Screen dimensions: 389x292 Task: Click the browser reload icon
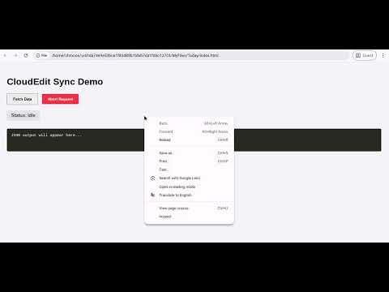(26, 55)
